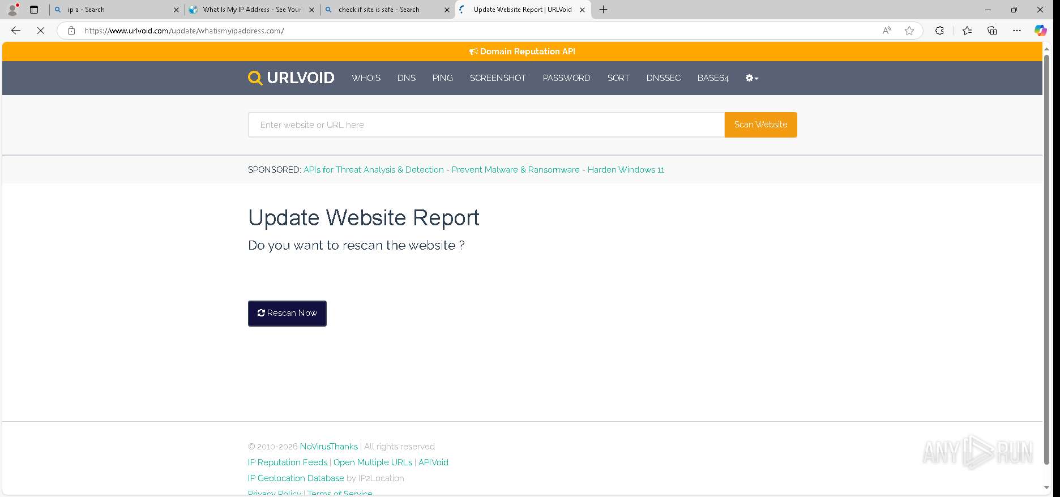Open PASSWORD tool in navbar
Screen dimensions: 1060x497
tap(566, 78)
